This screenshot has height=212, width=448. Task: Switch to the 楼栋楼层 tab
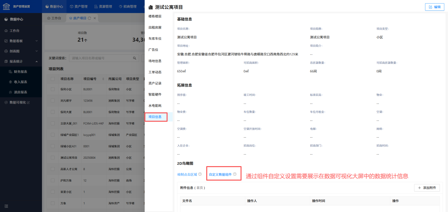[x=155, y=16]
